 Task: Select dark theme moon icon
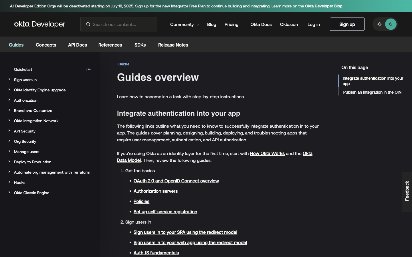point(391,24)
